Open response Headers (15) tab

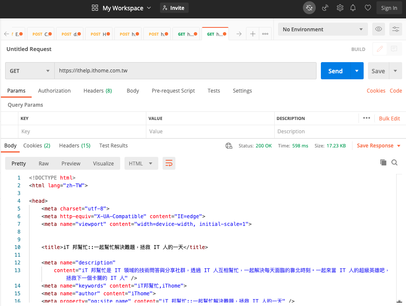[74, 146]
